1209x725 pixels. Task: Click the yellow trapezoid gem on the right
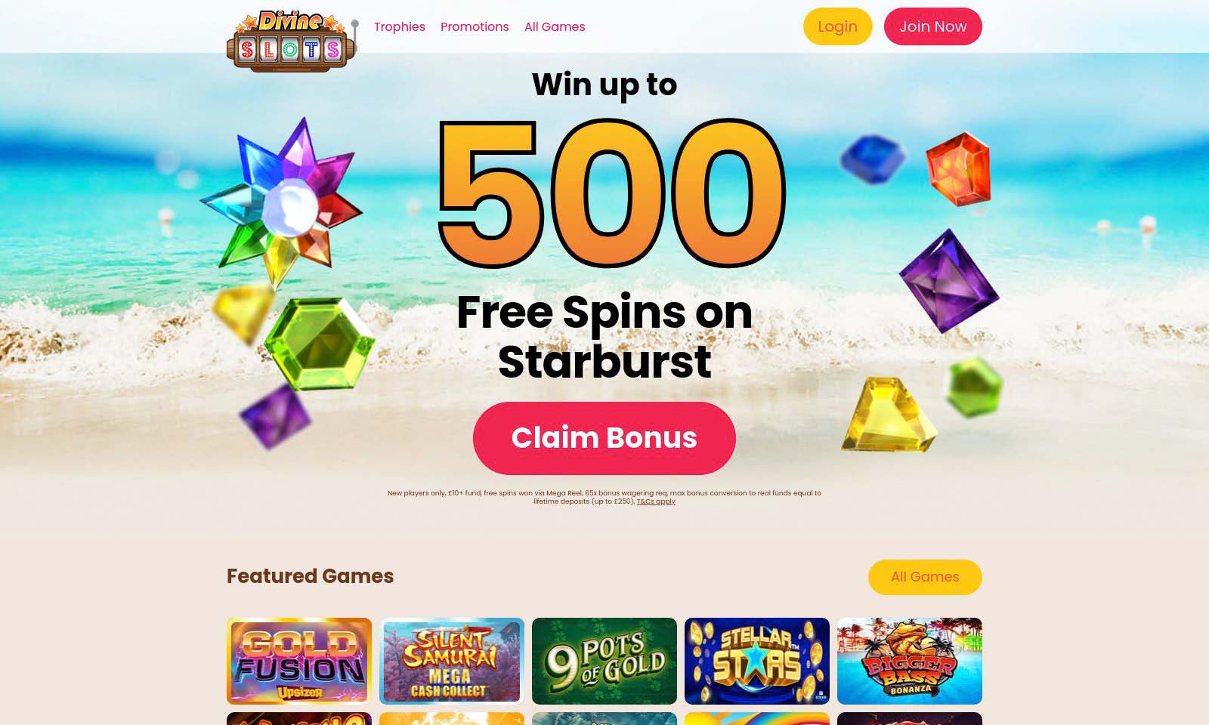(x=889, y=414)
